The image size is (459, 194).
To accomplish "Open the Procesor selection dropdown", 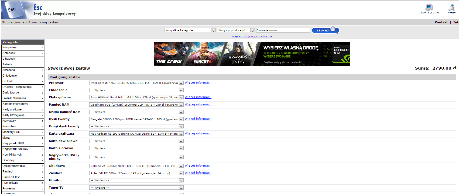I will click(x=136, y=83).
